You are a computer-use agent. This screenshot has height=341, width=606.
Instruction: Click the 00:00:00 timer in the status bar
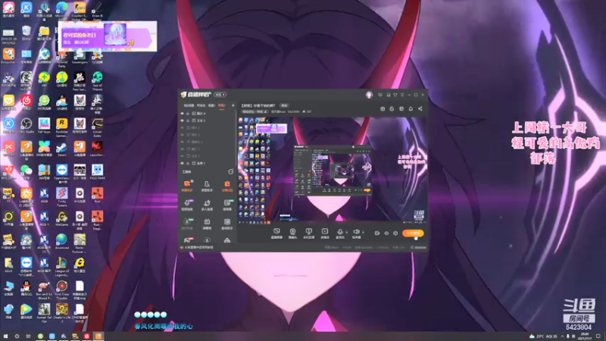(x=418, y=248)
